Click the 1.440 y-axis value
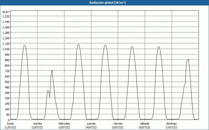The image size is (209, 130). 6,22
